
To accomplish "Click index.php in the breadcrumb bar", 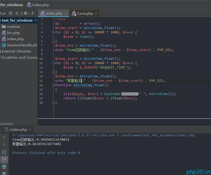I will (x=40, y=5).
